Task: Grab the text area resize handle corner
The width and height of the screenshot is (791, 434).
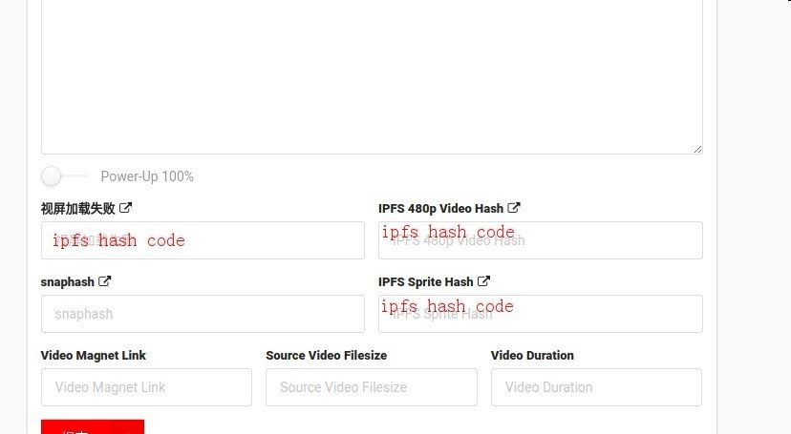Action: pyautogui.click(x=697, y=149)
